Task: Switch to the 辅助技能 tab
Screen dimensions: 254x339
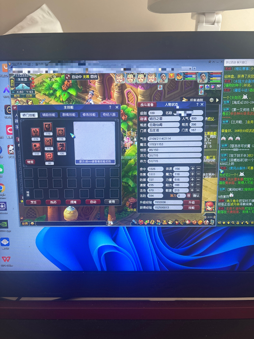Action: [x=49, y=115]
